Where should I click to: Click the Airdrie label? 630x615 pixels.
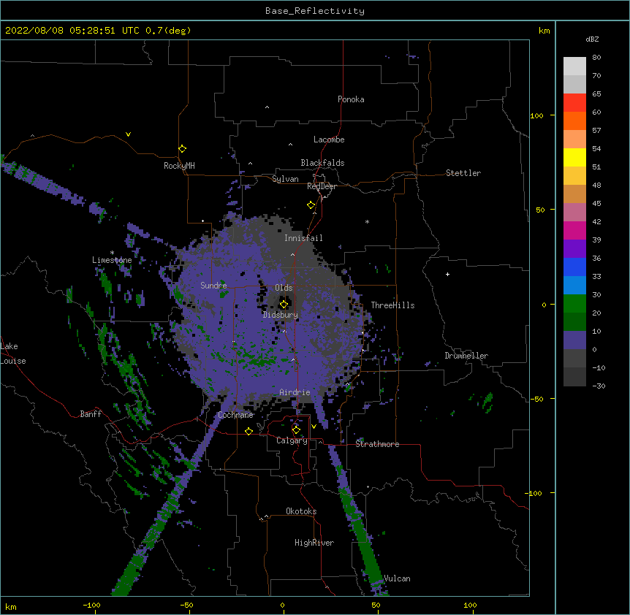295,392
